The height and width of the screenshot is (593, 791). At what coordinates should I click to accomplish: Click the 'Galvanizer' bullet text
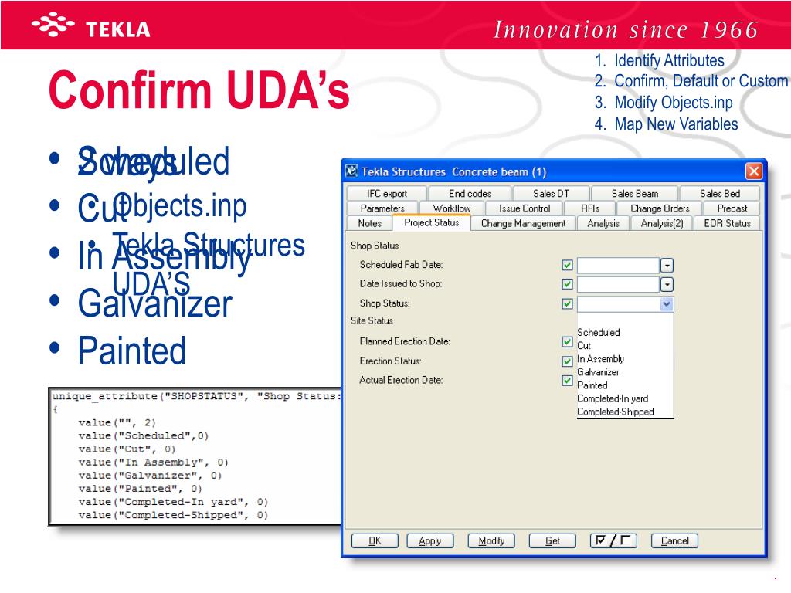(154, 303)
